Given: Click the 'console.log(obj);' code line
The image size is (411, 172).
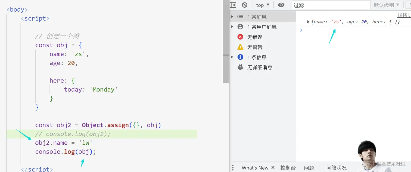Looking at the screenshot, I should 66,152.
